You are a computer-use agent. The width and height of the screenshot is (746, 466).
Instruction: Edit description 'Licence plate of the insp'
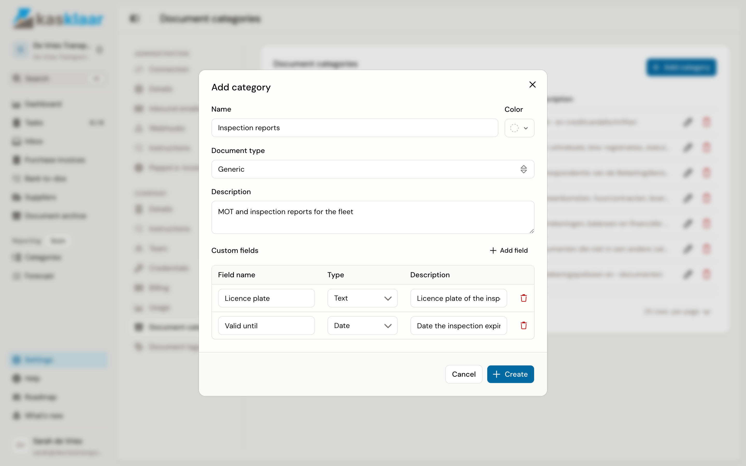(458, 298)
